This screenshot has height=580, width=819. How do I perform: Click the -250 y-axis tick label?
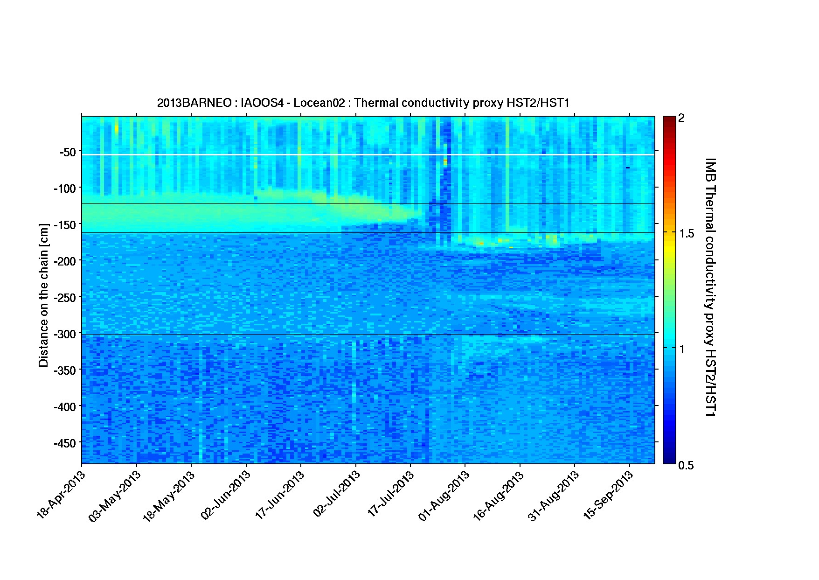click(x=65, y=298)
